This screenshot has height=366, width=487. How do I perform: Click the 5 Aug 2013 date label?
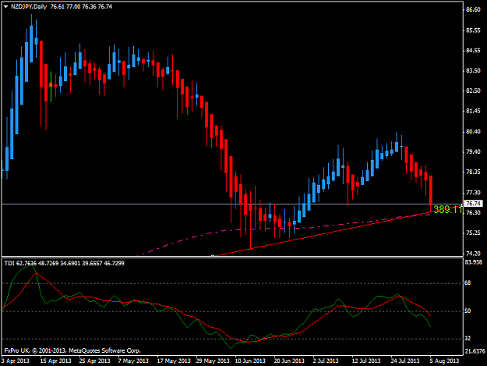pos(444,361)
